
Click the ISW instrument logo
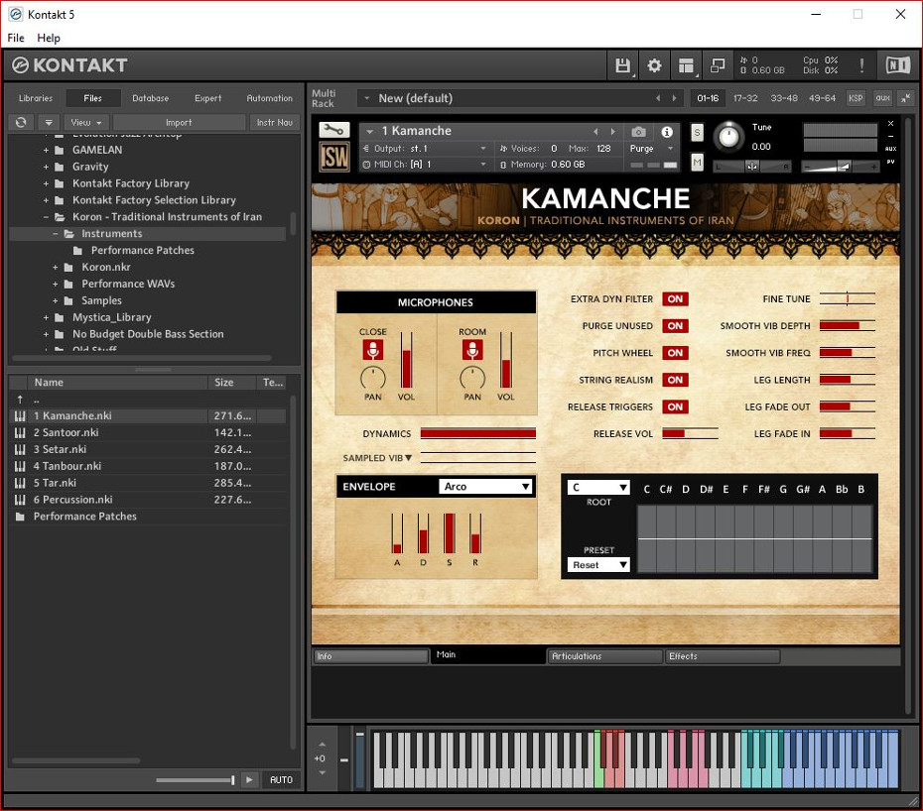[333, 157]
